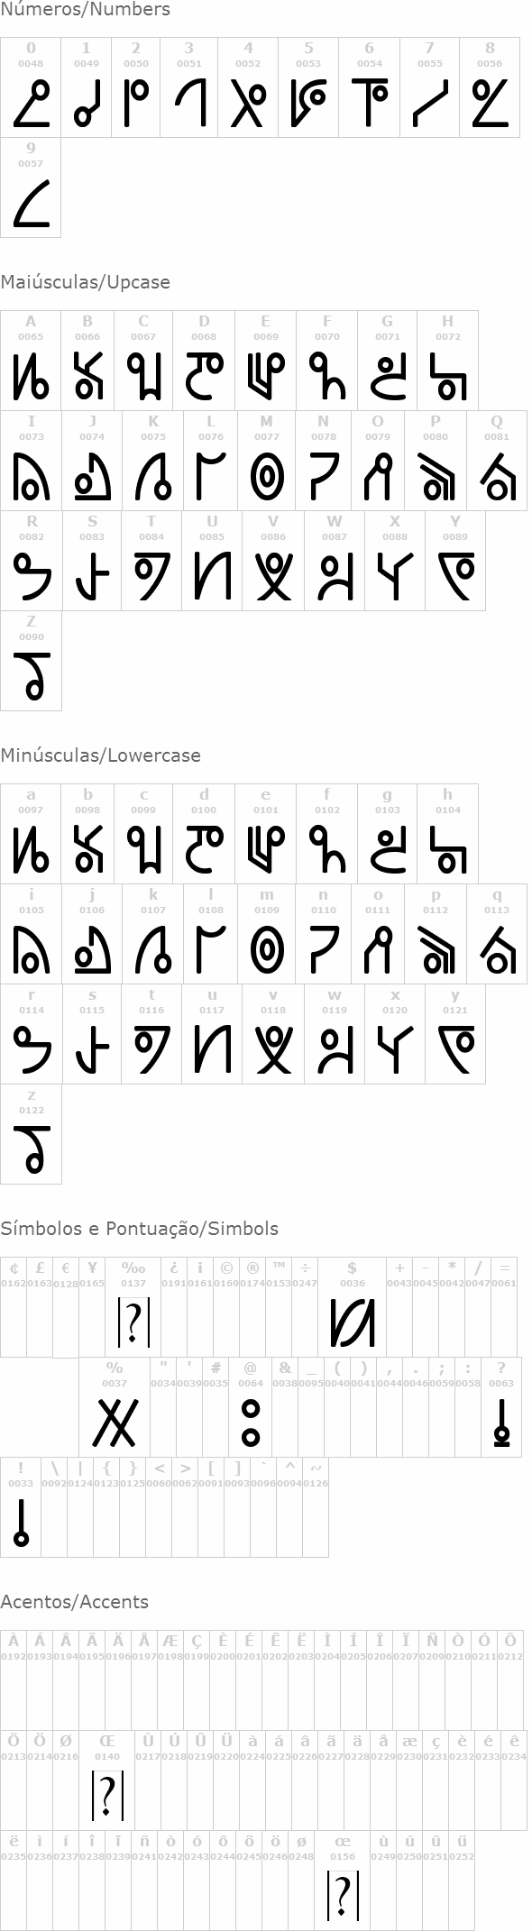Select the question mark glyph 0063
532x1931 pixels.
pyautogui.click(x=501, y=1407)
